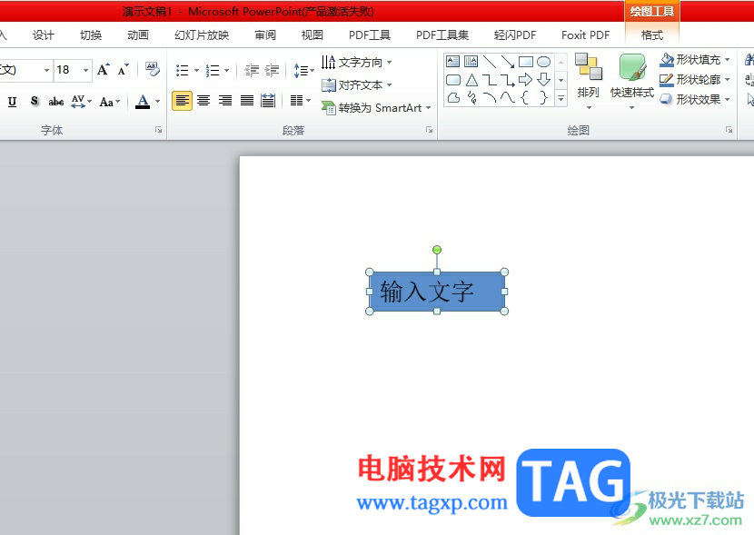Viewport: 754px width, 535px height.
Task: Select the right brace shape
Action: click(x=543, y=97)
